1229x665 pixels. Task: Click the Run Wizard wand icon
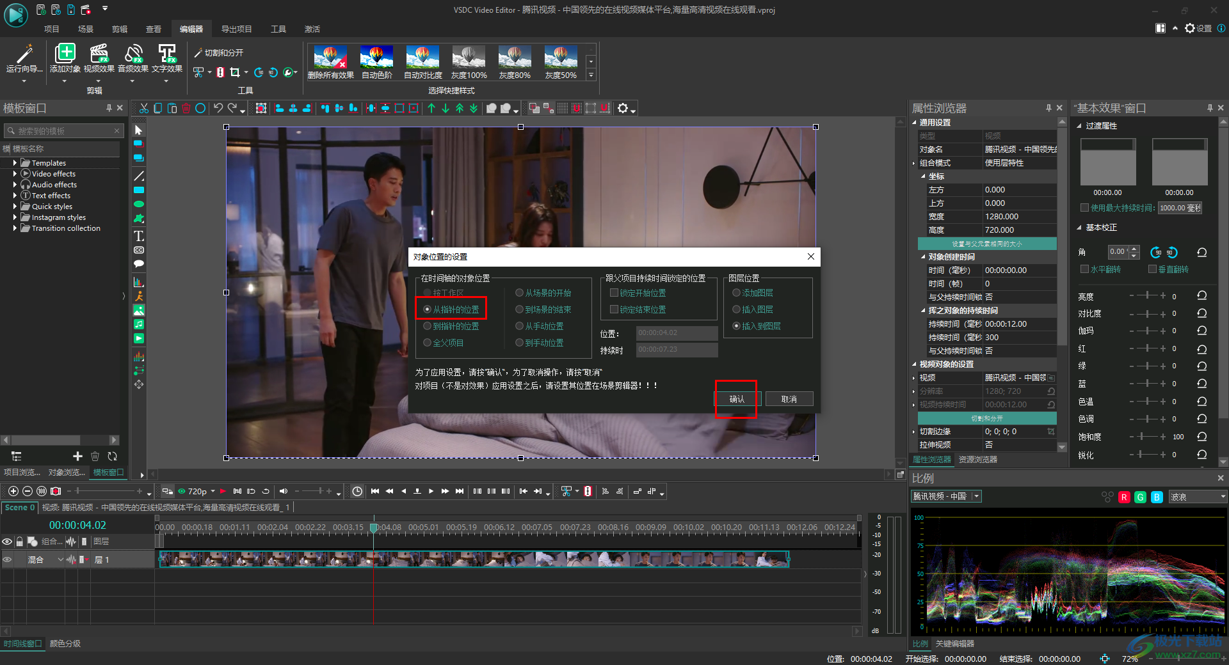[24, 54]
